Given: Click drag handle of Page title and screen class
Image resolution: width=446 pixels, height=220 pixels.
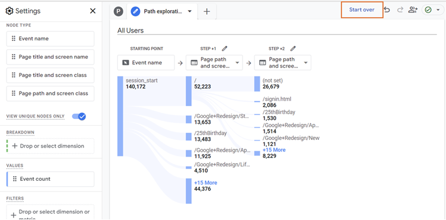Looking at the screenshot, I should (14, 75).
